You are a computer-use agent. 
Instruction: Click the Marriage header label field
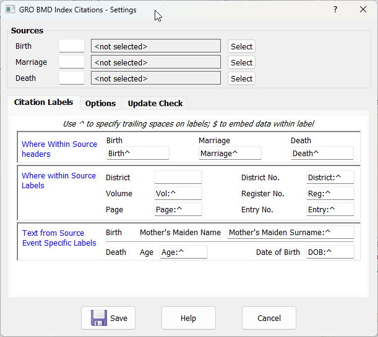(x=230, y=153)
